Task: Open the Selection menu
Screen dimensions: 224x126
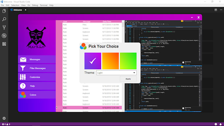Action: (15, 5)
